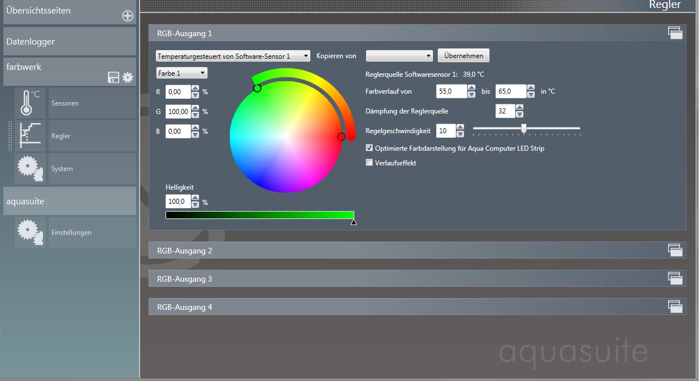
Task: Enable the Verlaufseffekt checkbox
Action: click(x=370, y=163)
